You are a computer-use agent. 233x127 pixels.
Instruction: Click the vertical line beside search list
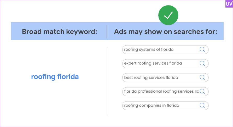tap(107, 81)
